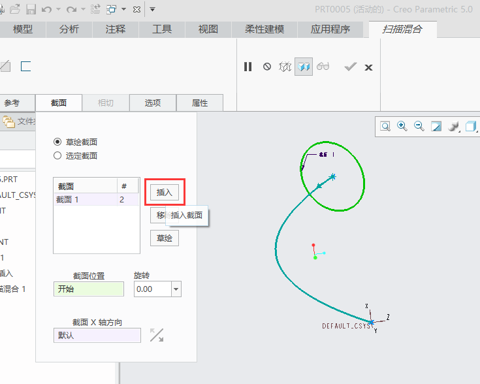
Task: Switch to the 视图 ribbon tab
Action: point(208,29)
